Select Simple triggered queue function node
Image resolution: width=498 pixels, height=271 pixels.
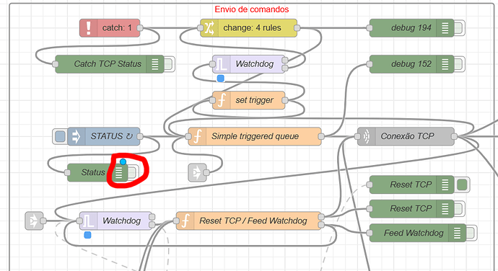point(255,136)
